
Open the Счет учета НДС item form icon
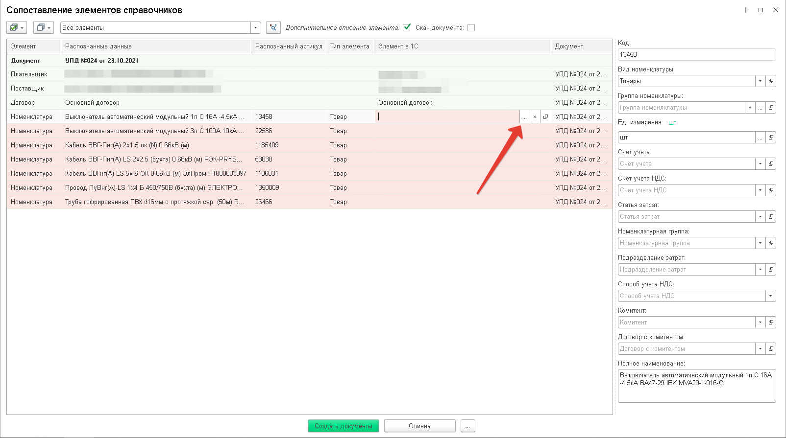[771, 190]
